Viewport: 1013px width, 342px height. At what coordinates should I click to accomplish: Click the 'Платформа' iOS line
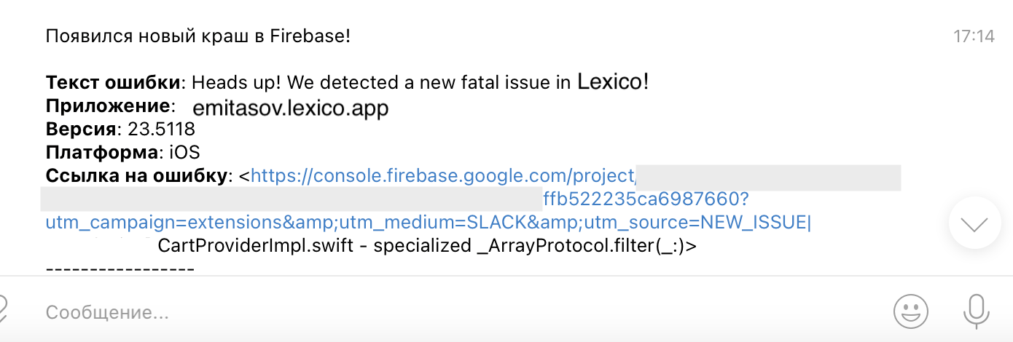[x=122, y=152]
